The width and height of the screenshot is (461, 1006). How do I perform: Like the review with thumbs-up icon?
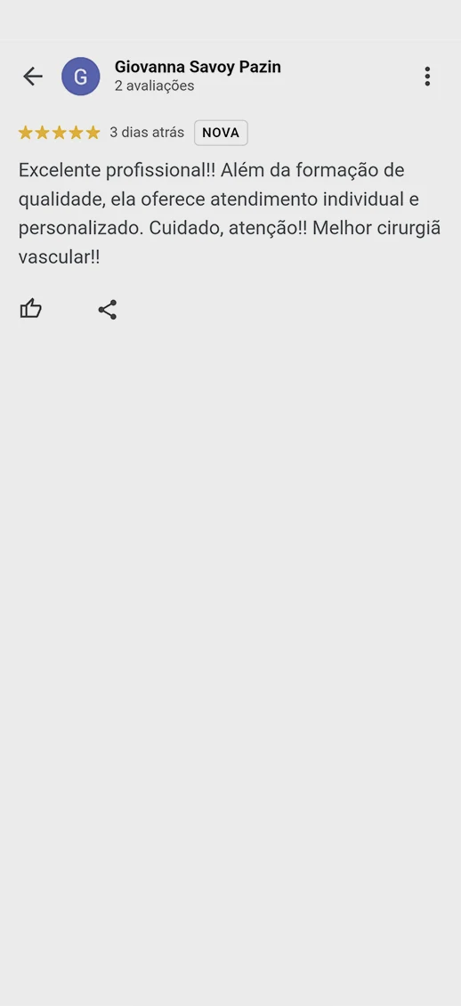coord(30,309)
